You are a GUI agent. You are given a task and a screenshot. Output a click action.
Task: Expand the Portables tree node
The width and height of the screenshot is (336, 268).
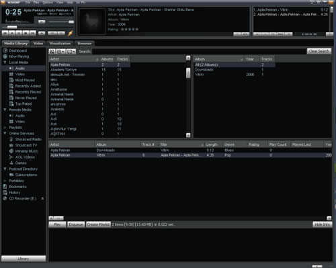[5, 181]
